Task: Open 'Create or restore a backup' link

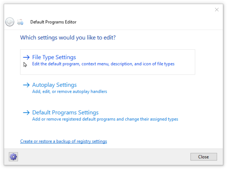Action: tap(63, 141)
